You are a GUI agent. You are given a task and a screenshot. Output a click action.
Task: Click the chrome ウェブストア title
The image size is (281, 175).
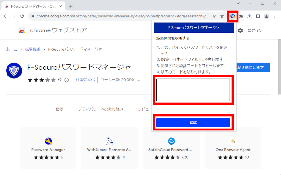[59, 30]
